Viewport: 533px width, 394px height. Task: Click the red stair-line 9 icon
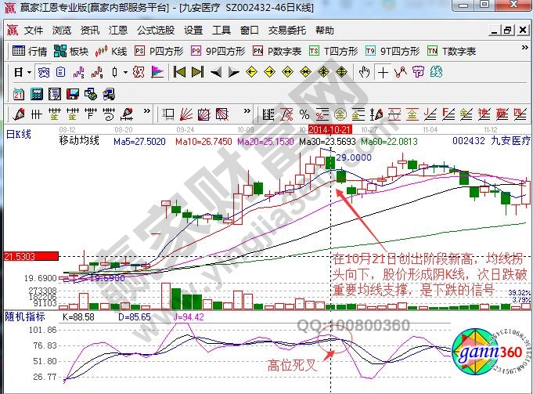[x=97, y=73]
